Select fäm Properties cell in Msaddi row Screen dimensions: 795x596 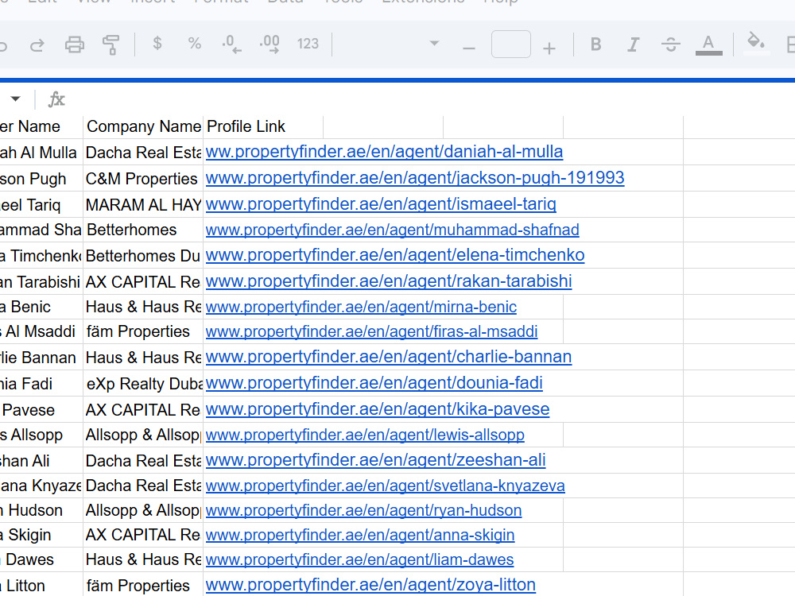click(x=143, y=332)
